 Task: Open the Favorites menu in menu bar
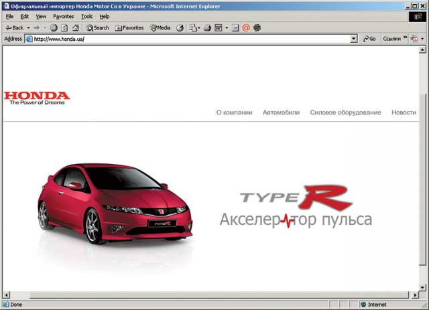[x=64, y=16]
